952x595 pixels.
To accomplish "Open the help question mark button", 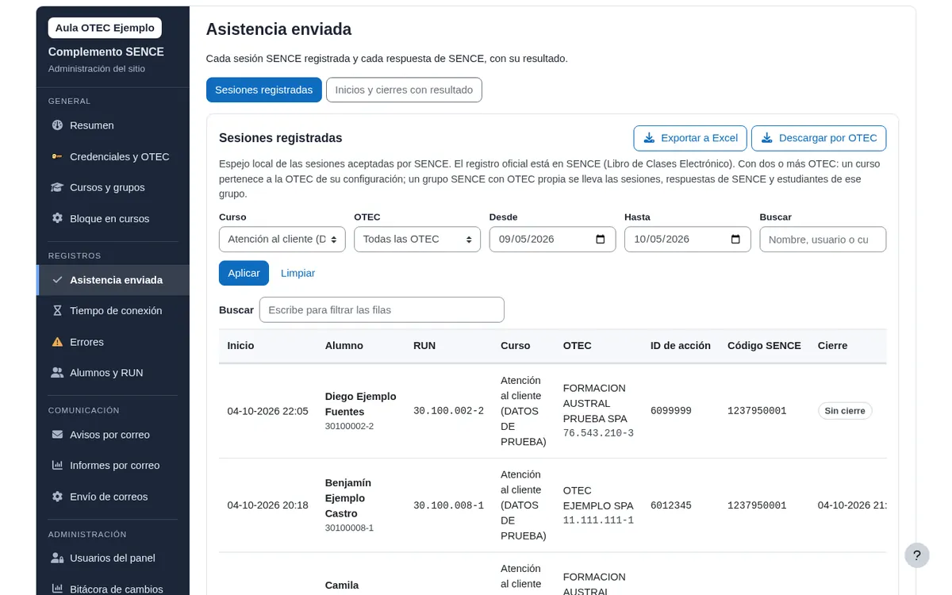I will (x=917, y=555).
